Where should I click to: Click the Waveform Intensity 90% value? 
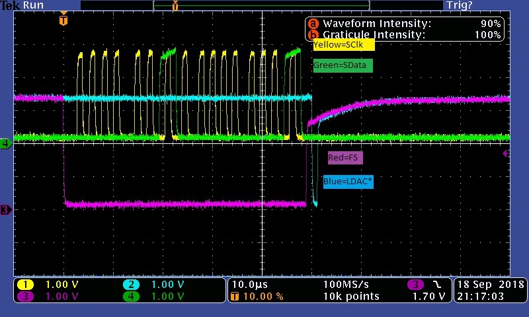click(491, 23)
